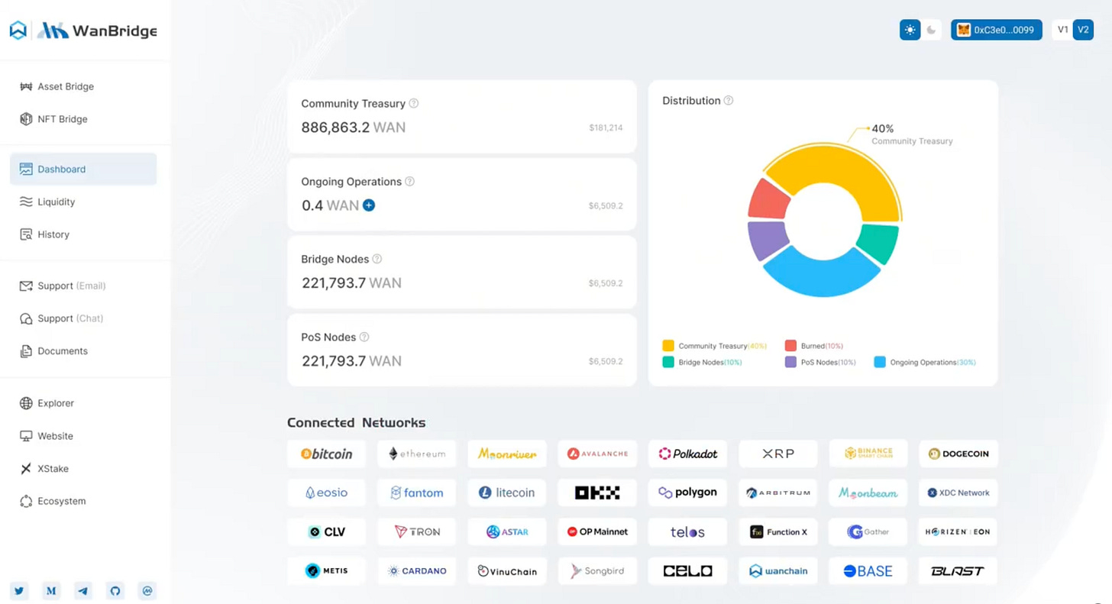Select the Avalanche network tile
The height and width of the screenshot is (604, 1112).
point(597,454)
